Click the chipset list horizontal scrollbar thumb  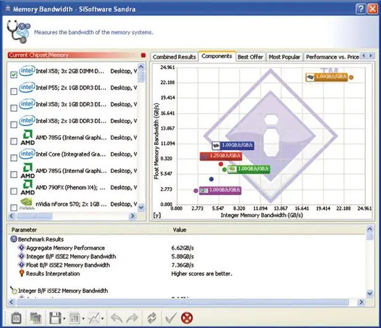click(x=34, y=216)
